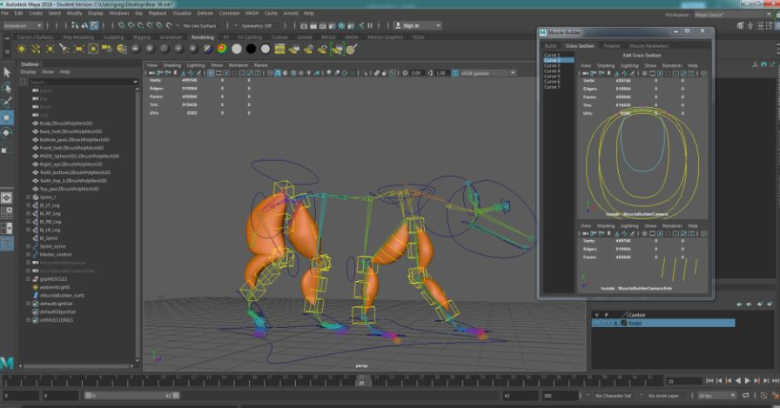Expand the grpMUSCLES node in the Outliner
The image size is (780, 408).
(x=29, y=278)
